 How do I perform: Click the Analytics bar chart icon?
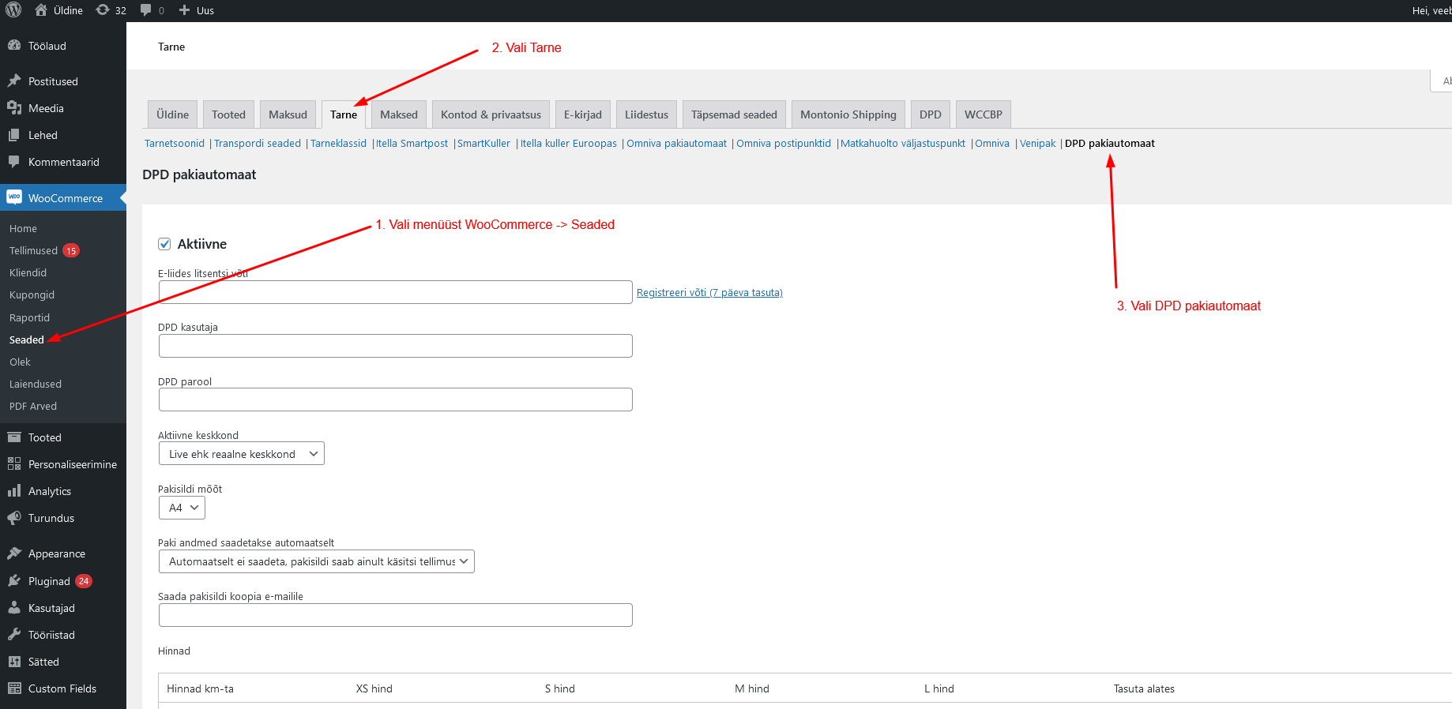(x=14, y=491)
